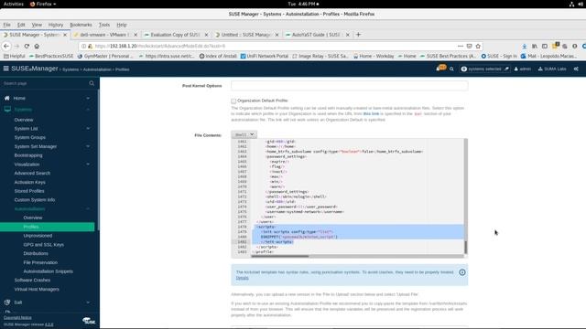
Task: Open the Pocket save icon in URL bar
Action: pos(470,46)
